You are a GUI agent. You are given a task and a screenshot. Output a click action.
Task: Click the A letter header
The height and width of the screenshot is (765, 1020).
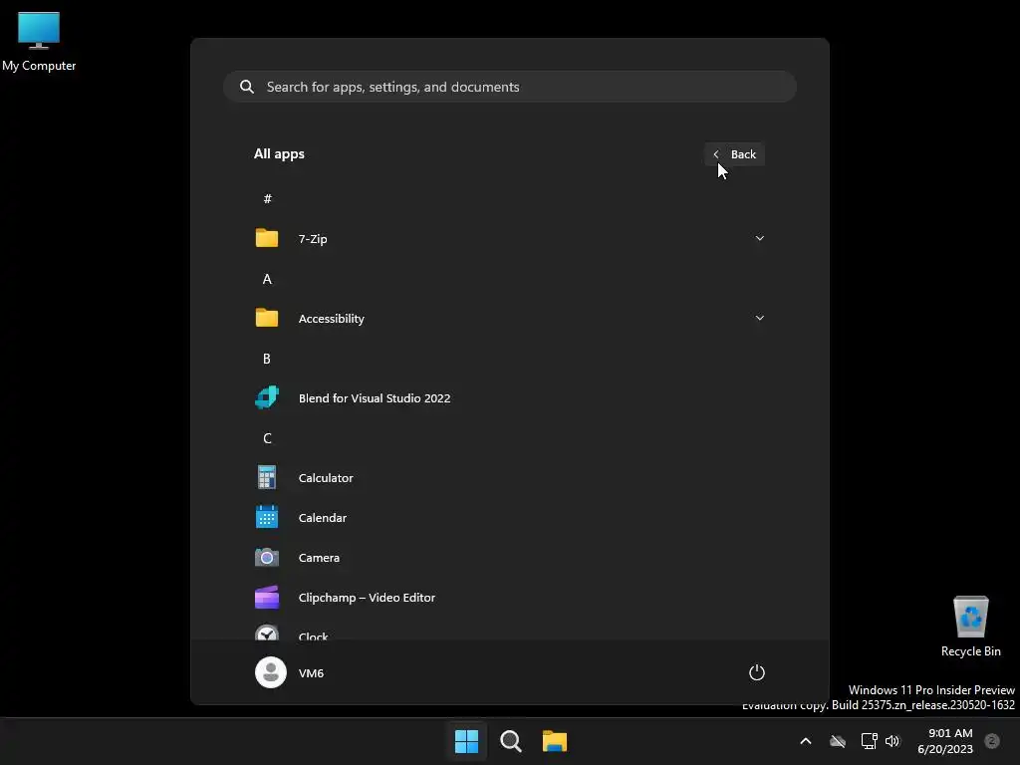[x=267, y=279]
